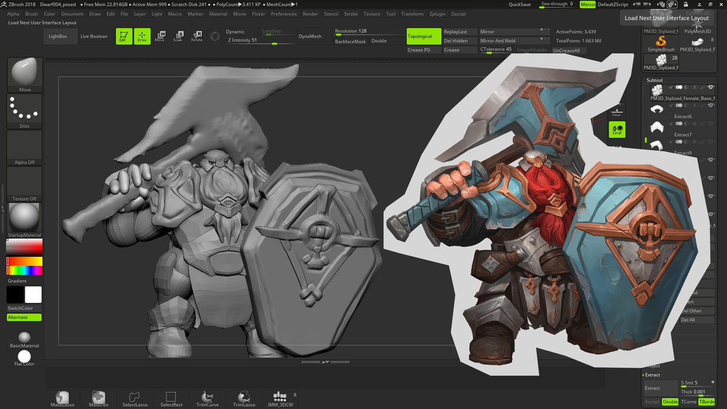Select the TrimCurve brush
Viewport: 727px width, 409px height.
tap(208, 398)
